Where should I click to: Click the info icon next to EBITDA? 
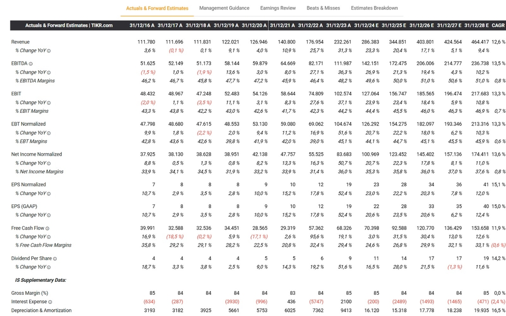tap(31, 64)
